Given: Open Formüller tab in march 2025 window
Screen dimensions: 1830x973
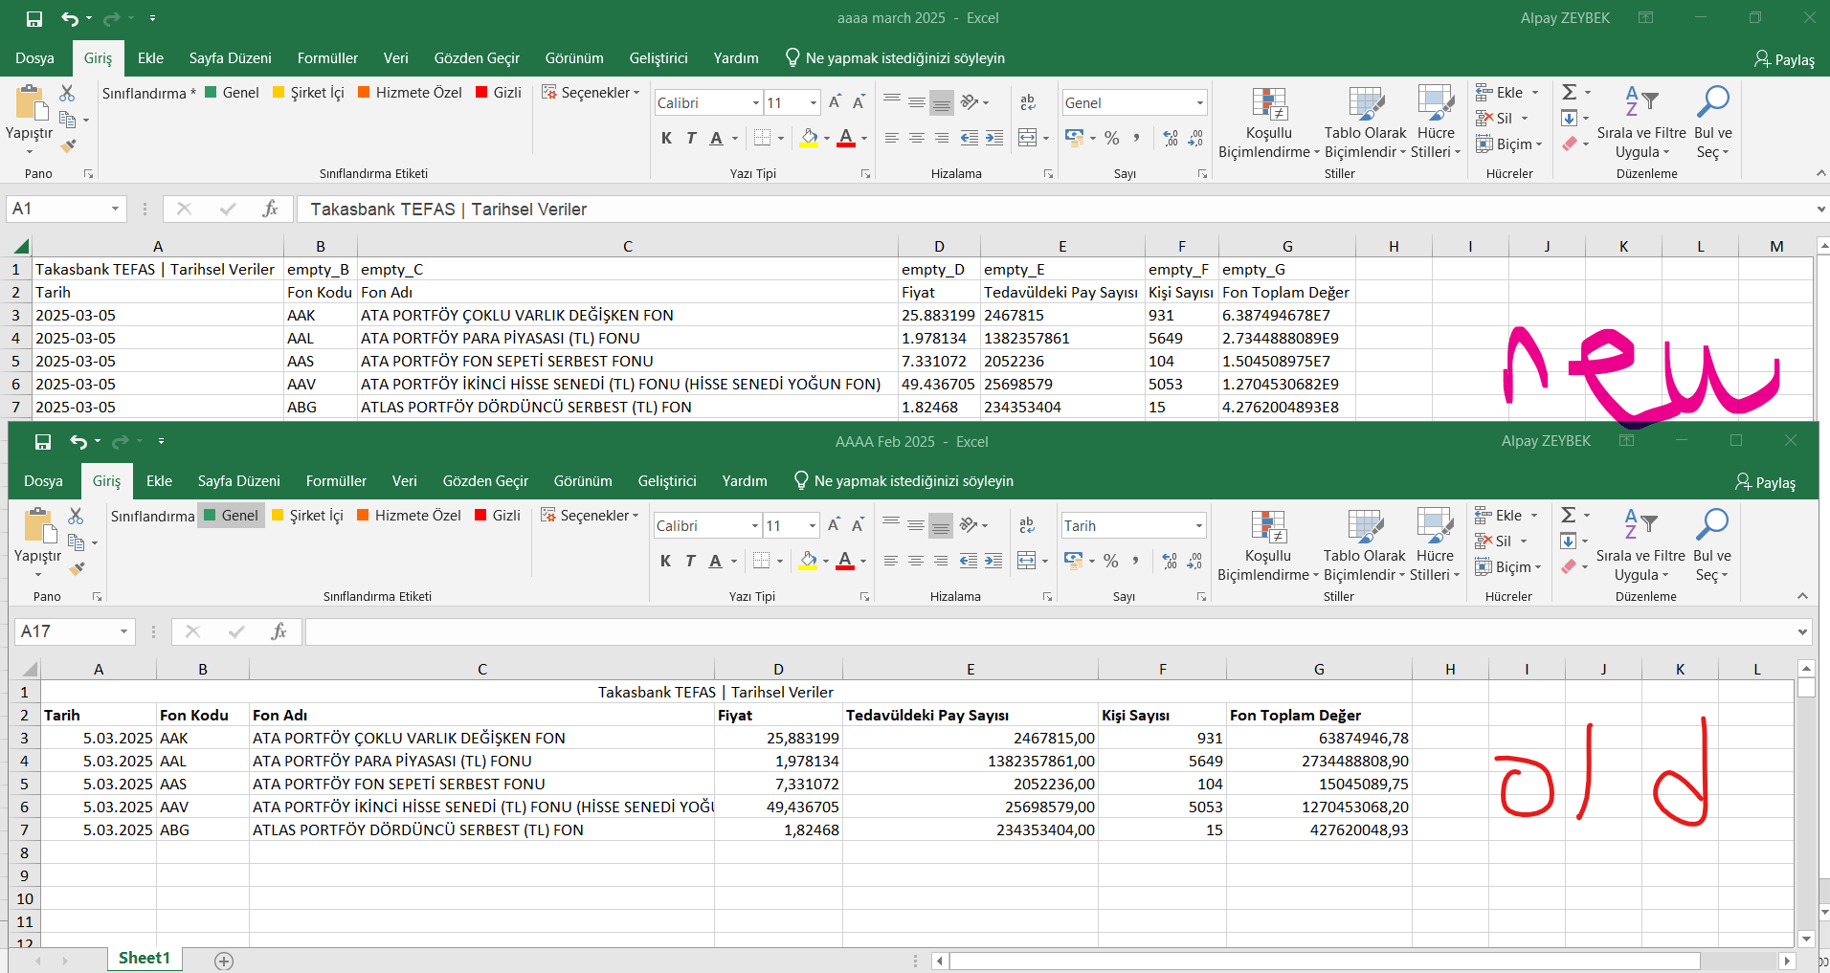Looking at the screenshot, I should [327, 58].
